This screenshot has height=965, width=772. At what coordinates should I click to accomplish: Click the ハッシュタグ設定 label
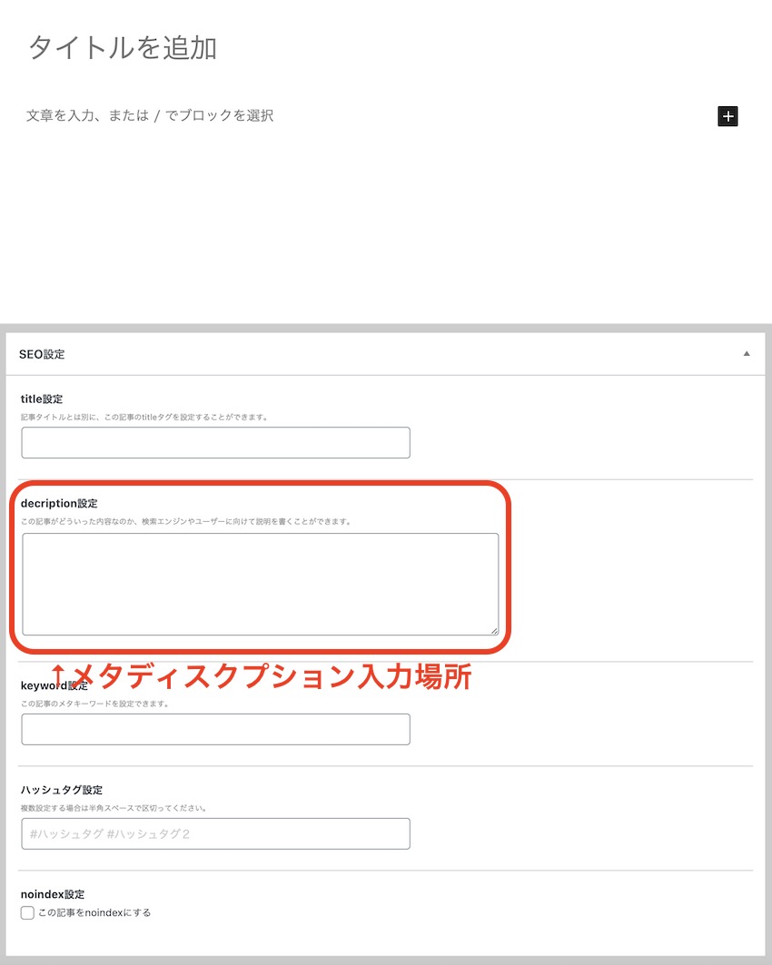point(62,790)
